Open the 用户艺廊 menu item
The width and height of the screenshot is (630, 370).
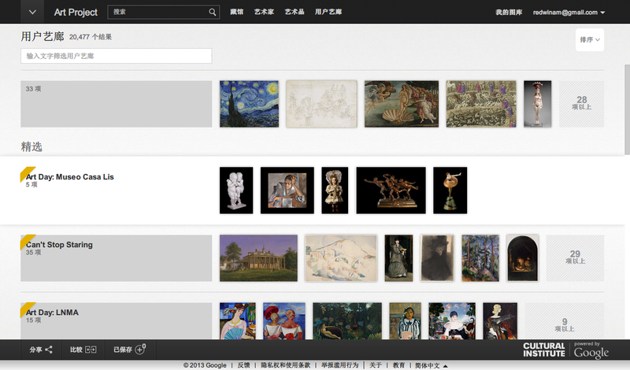[328, 12]
